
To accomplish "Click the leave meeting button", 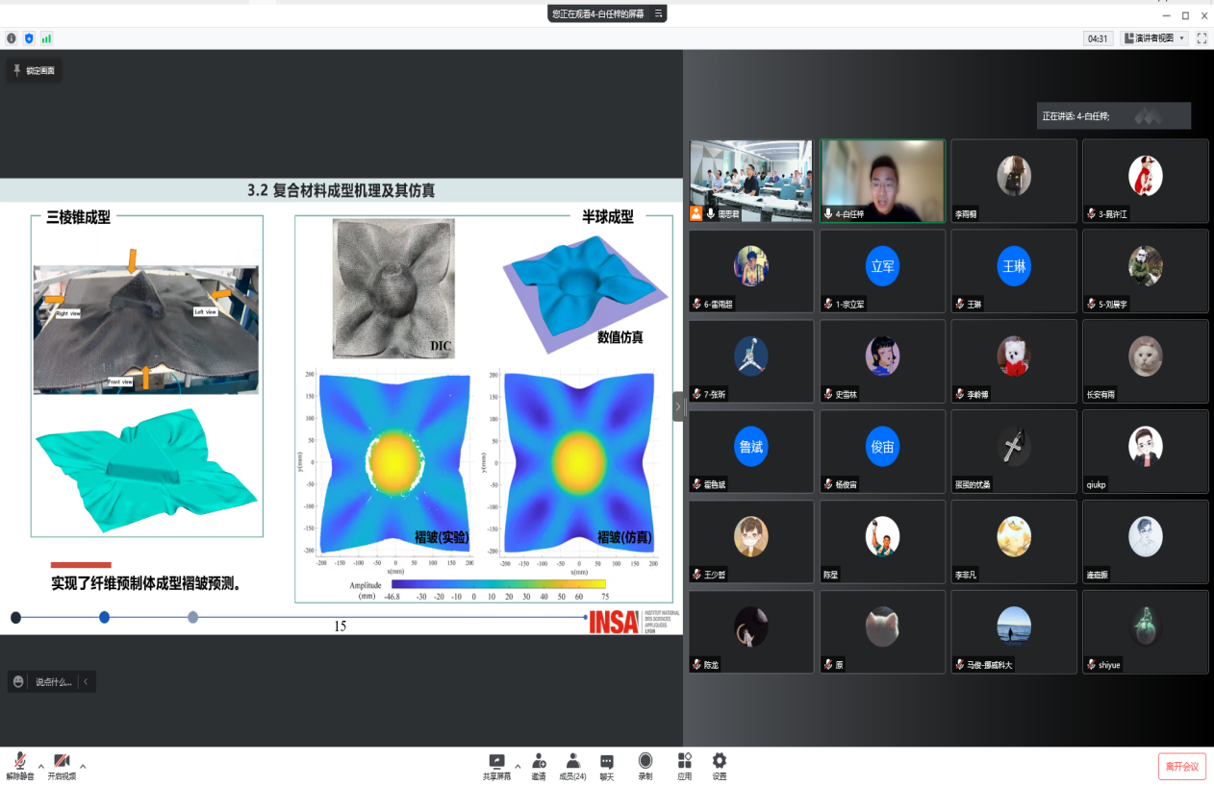I will click(1181, 766).
